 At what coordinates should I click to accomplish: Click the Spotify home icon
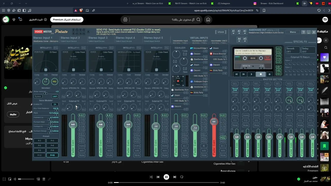208,20
